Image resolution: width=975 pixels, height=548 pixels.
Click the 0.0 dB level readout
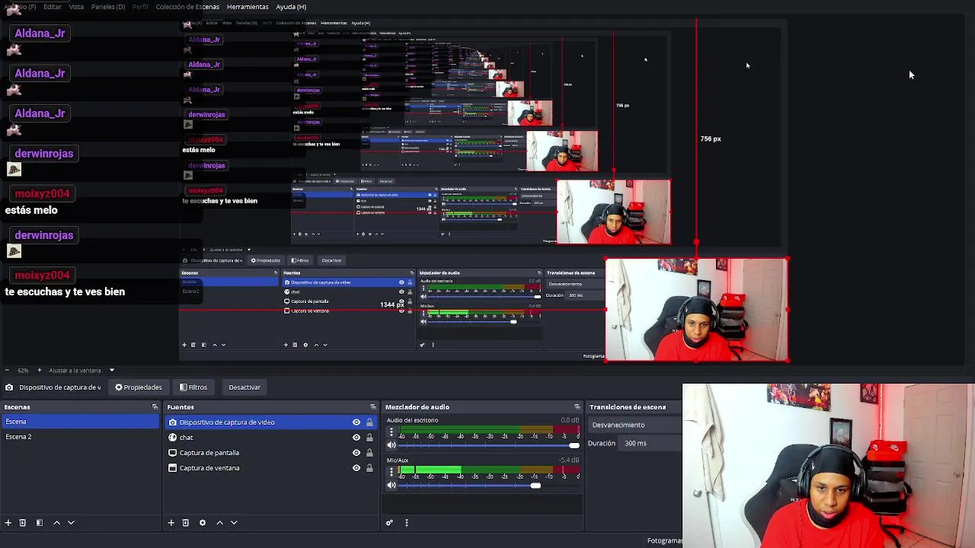pyautogui.click(x=570, y=420)
